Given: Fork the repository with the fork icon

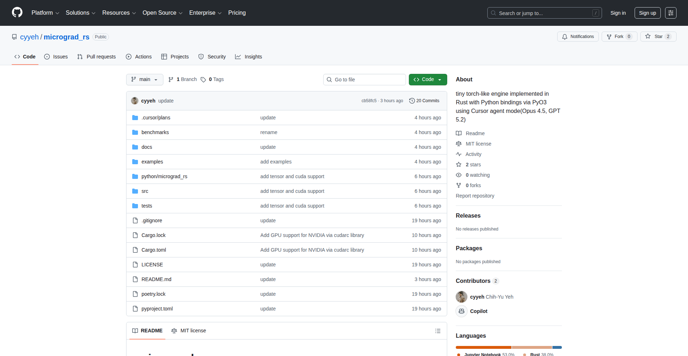Looking at the screenshot, I should [x=609, y=36].
